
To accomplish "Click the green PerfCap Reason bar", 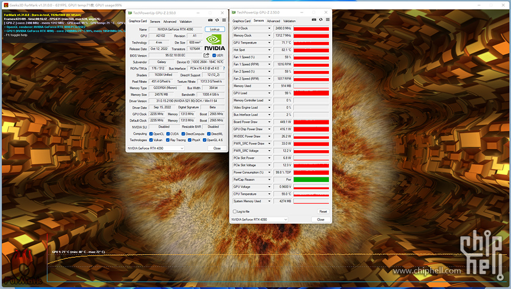I will [311, 179].
